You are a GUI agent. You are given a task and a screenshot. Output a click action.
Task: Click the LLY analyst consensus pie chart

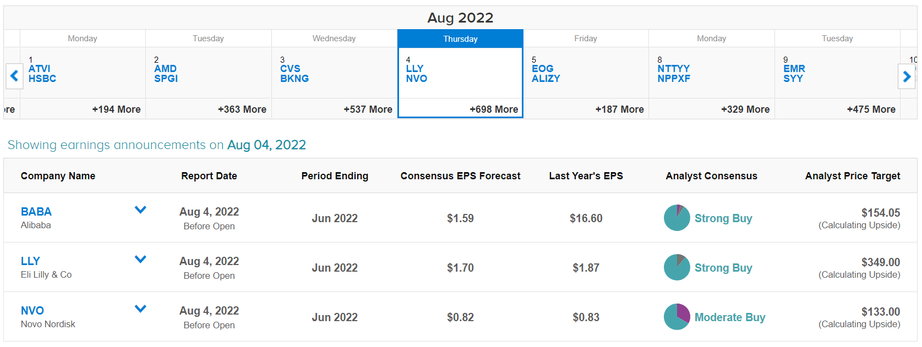pos(677,267)
